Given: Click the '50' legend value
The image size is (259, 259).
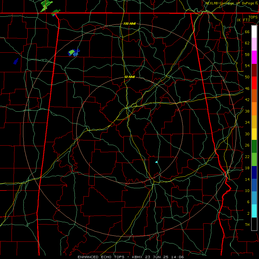Looking at the screenshot, I should point(247,77).
